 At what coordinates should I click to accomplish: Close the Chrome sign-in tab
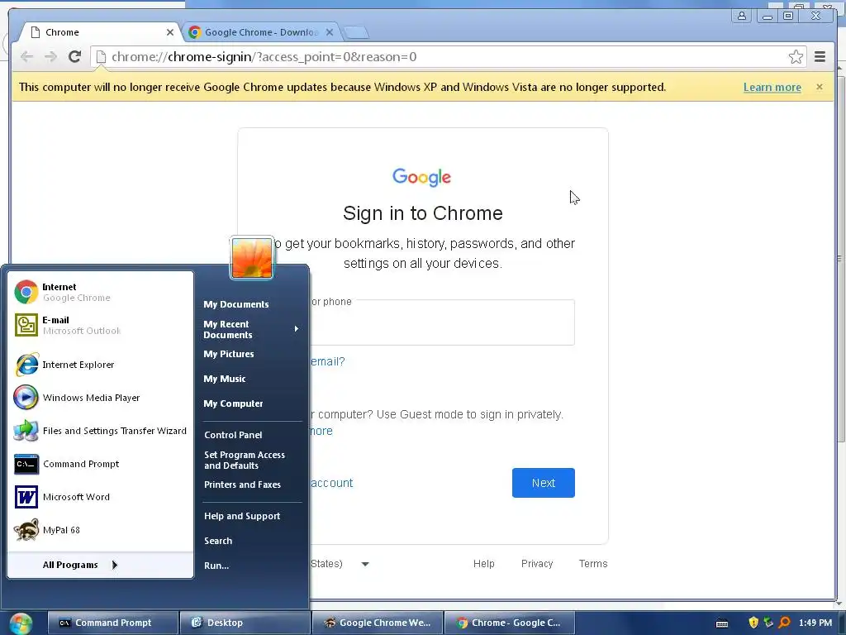170,32
